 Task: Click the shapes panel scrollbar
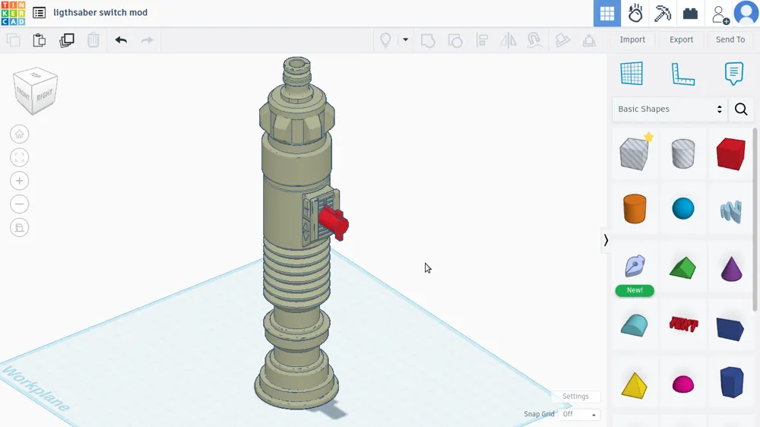click(755, 219)
